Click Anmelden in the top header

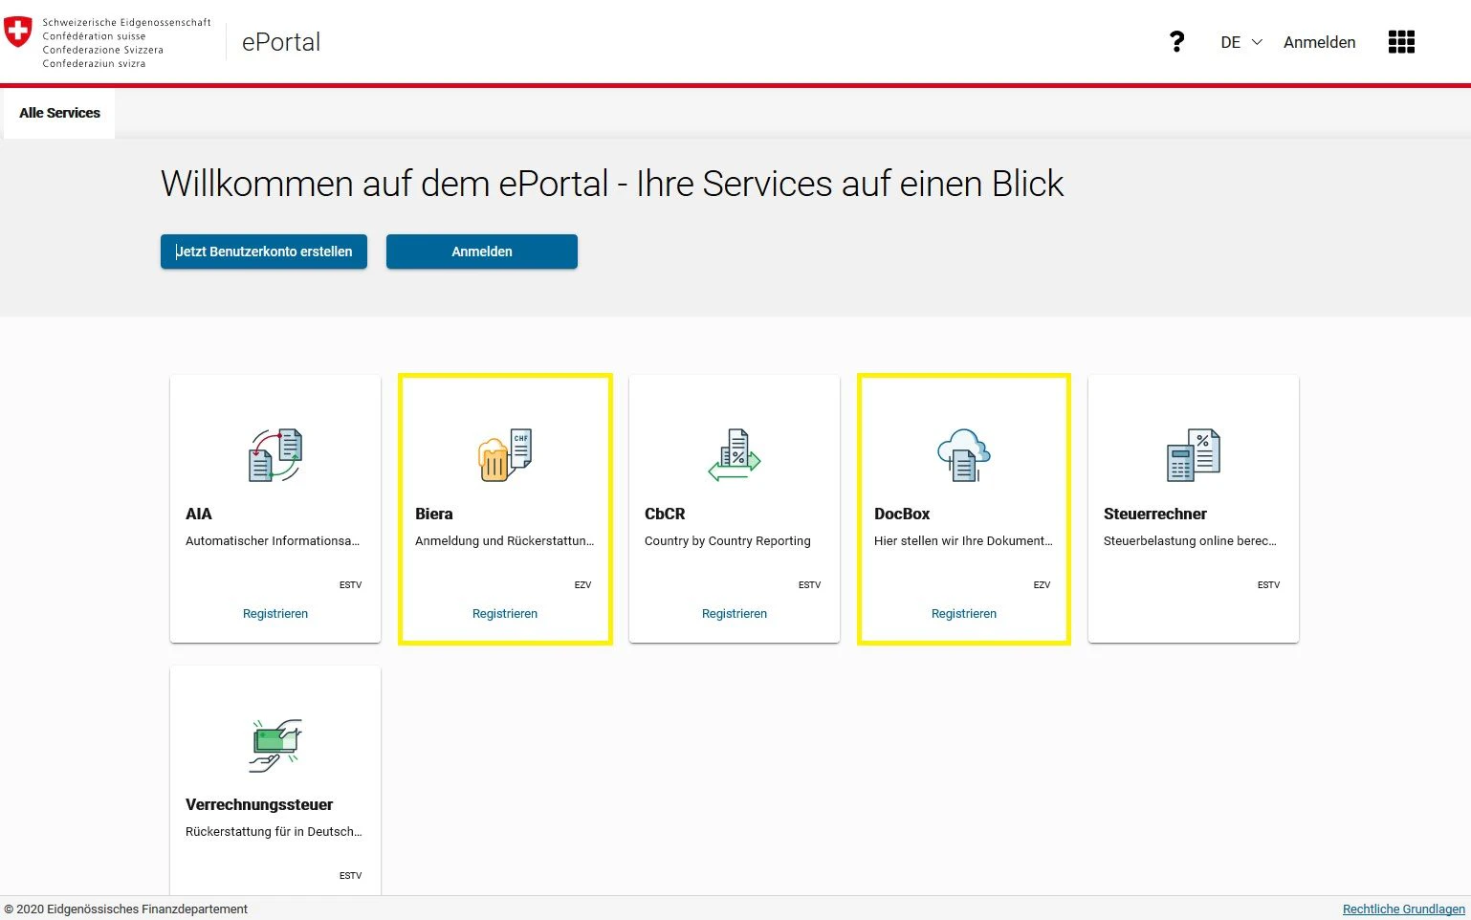pyautogui.click(x=1319, y=42)
